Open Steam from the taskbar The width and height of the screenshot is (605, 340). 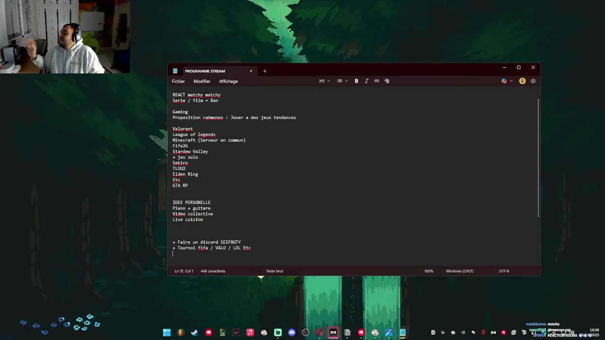(x=194, y=332)
